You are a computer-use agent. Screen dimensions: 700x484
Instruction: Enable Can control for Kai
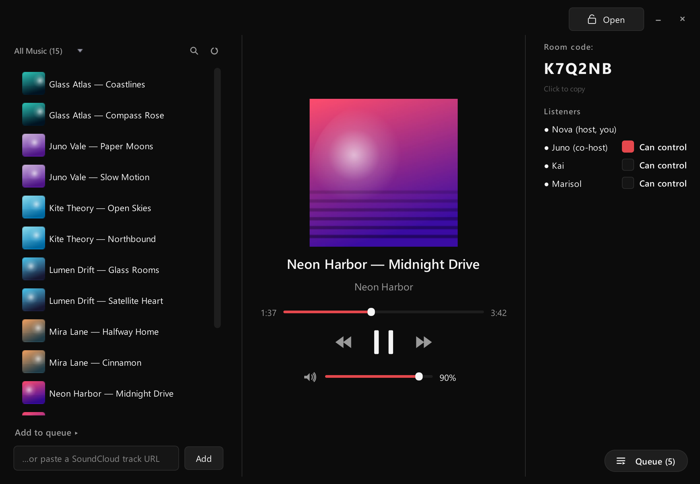coord(628,165)
